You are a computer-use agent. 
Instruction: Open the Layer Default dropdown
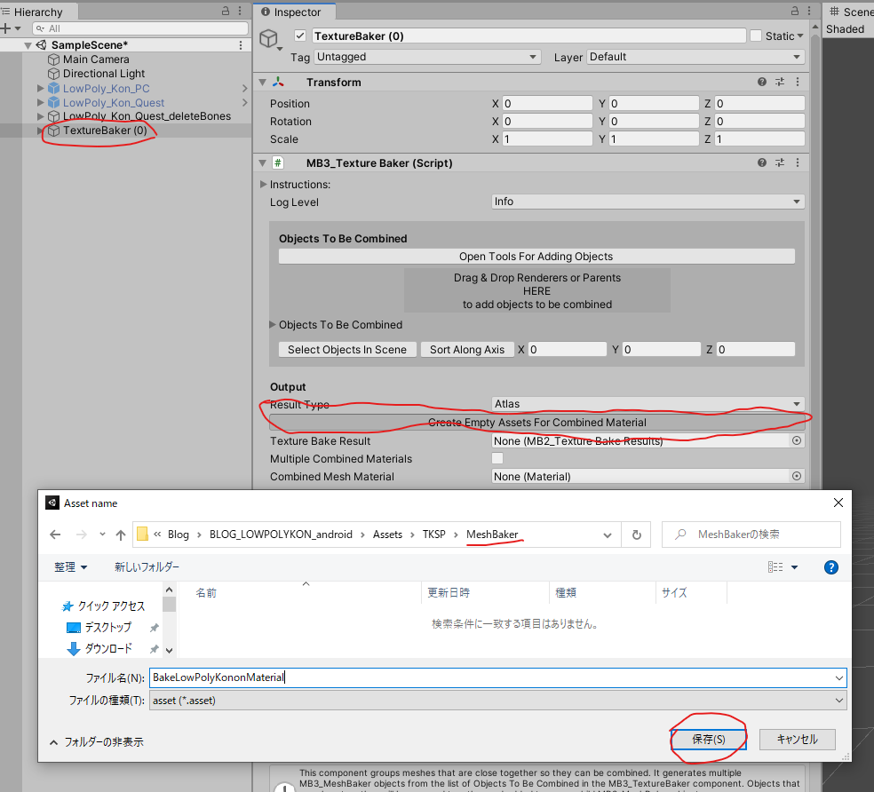(695, 57)
